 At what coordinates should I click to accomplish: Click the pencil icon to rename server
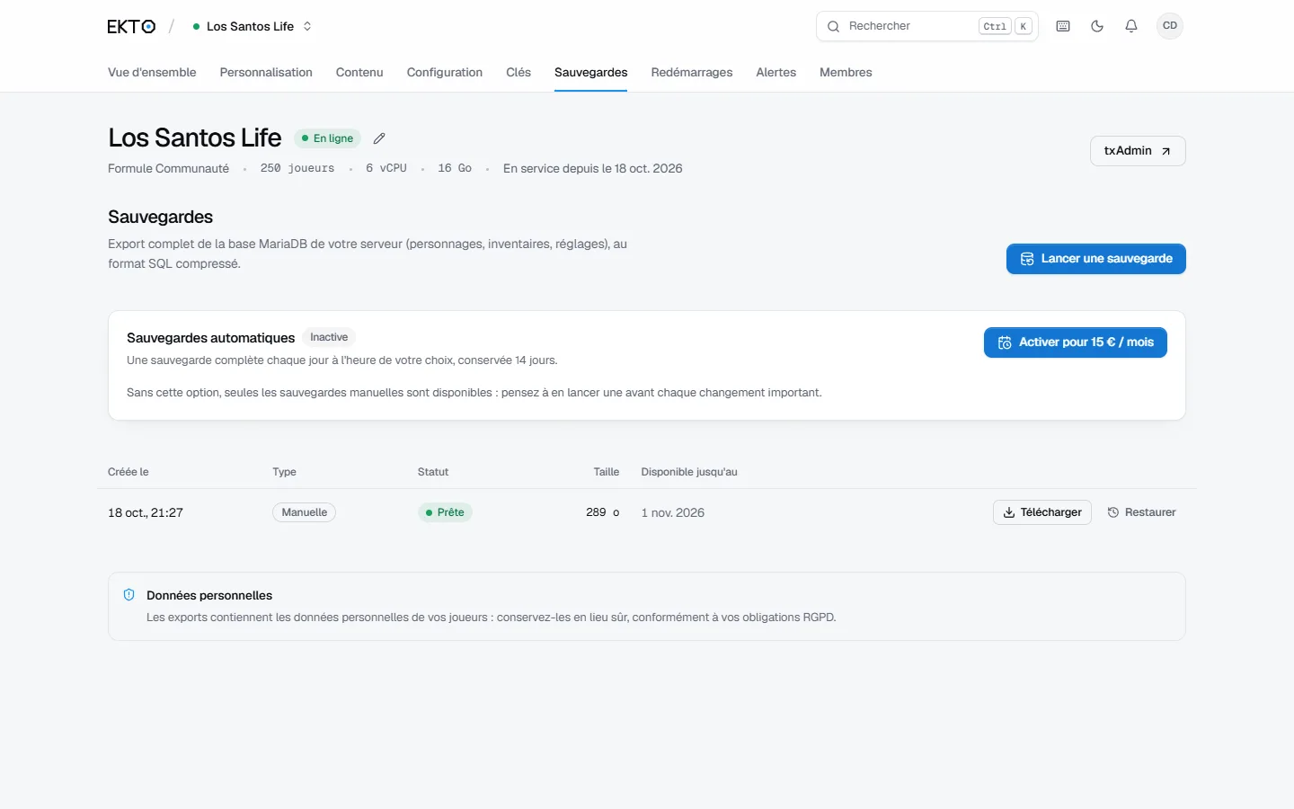click(379, 138)
